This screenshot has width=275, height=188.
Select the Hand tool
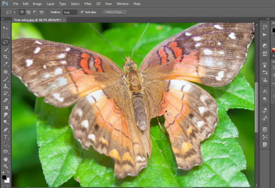point(5,159)
